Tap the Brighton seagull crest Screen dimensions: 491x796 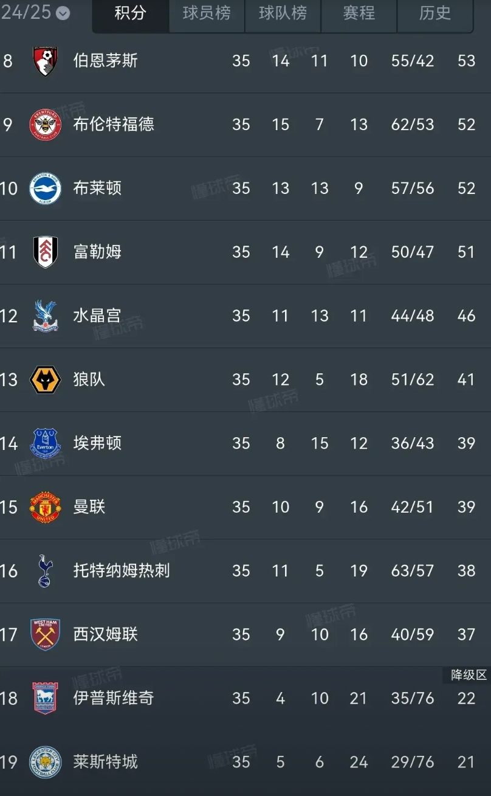46,189
